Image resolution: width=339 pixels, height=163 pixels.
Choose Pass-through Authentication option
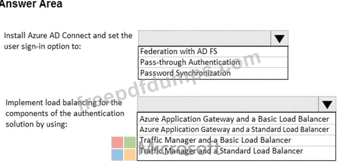click(x=213, y=62)
